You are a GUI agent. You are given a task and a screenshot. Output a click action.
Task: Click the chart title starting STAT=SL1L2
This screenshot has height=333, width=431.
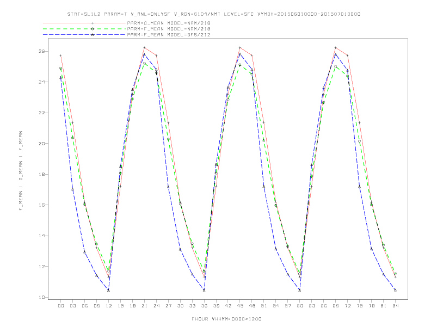click(x=213, y=14)
